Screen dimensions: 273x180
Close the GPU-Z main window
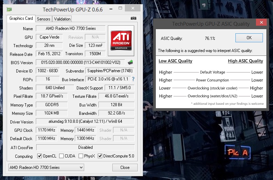point(133,8)
